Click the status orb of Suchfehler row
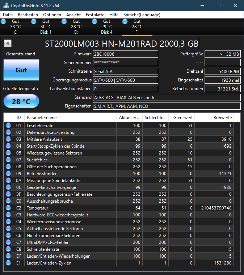This screenshot has width=244, height=275. 8,160
